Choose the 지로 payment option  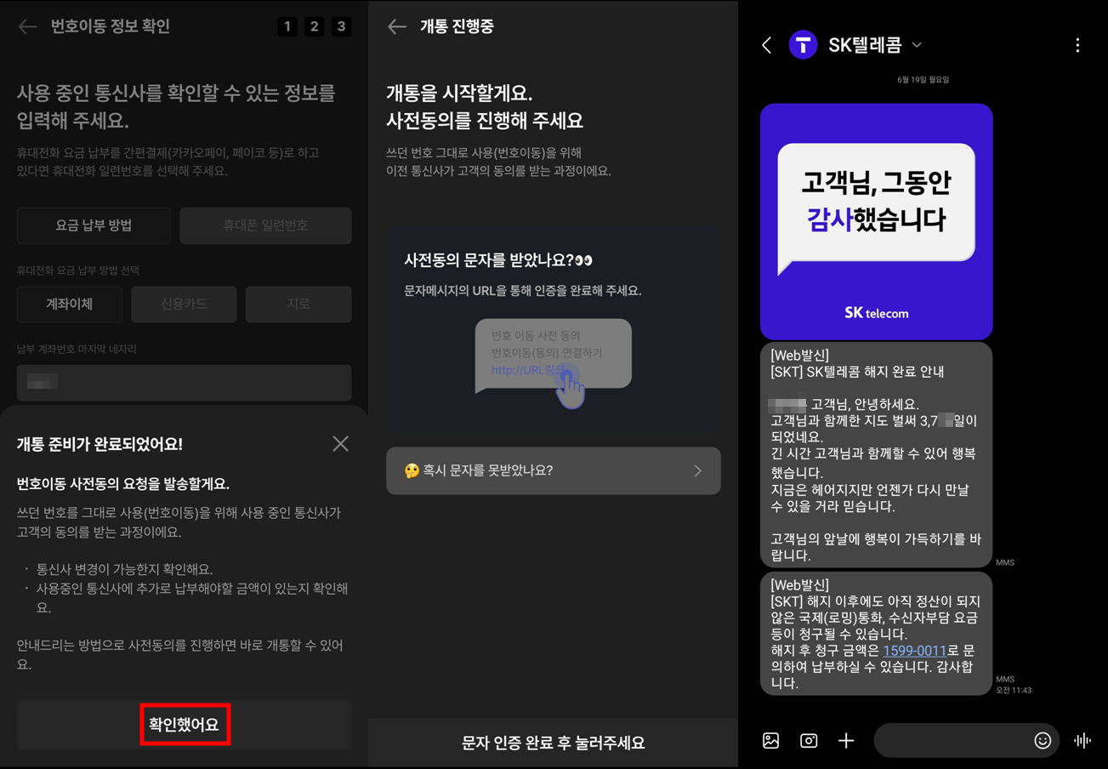pyautogui.click(x=298, y=305)
